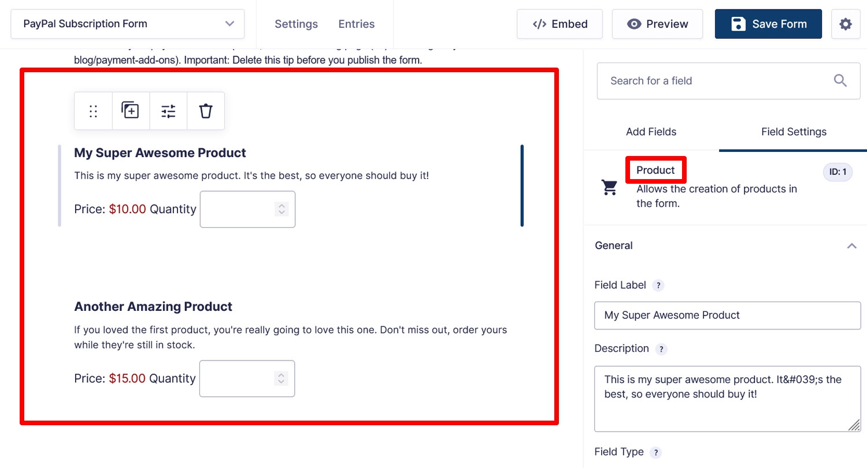Click the Field Label help icon
Screen dimensions: 867x468
coord(658,285)
